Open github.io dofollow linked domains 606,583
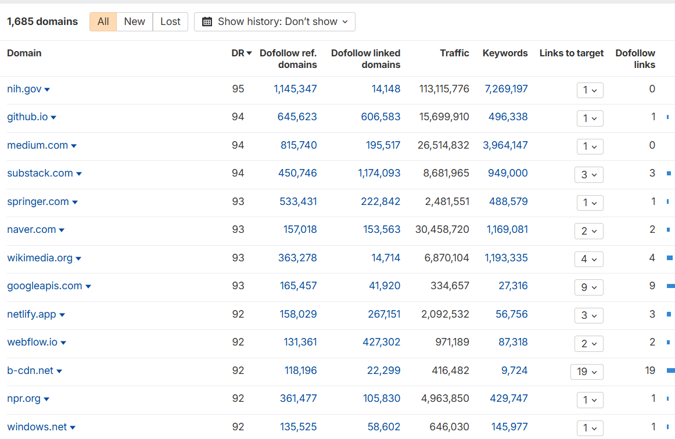675x439 pixels. coord(380,117)
